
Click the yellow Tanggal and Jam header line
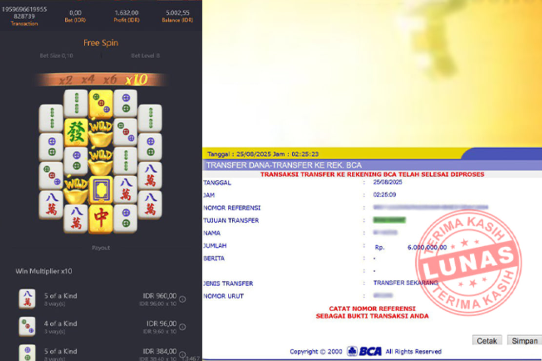pyautogui.click(x=263, y=154)
